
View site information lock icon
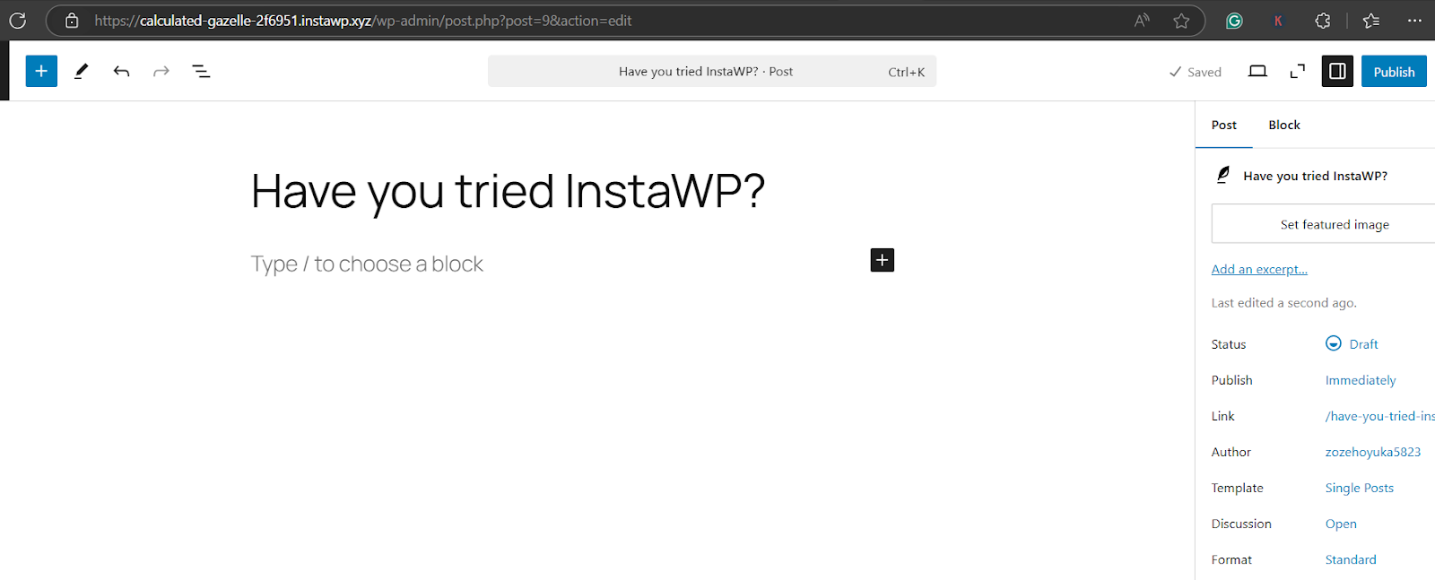point(72,20)
